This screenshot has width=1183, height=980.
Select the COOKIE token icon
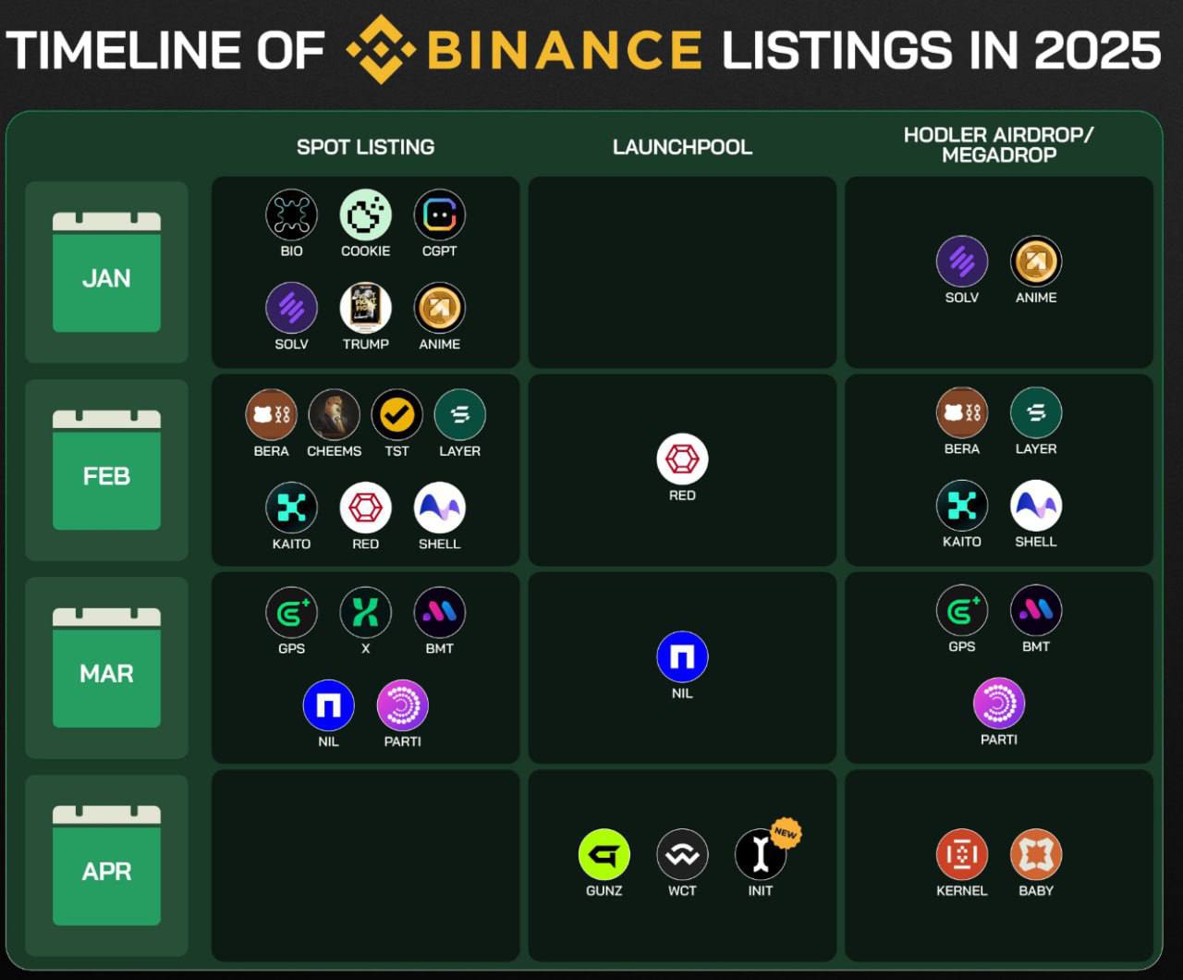coord(365,214)
